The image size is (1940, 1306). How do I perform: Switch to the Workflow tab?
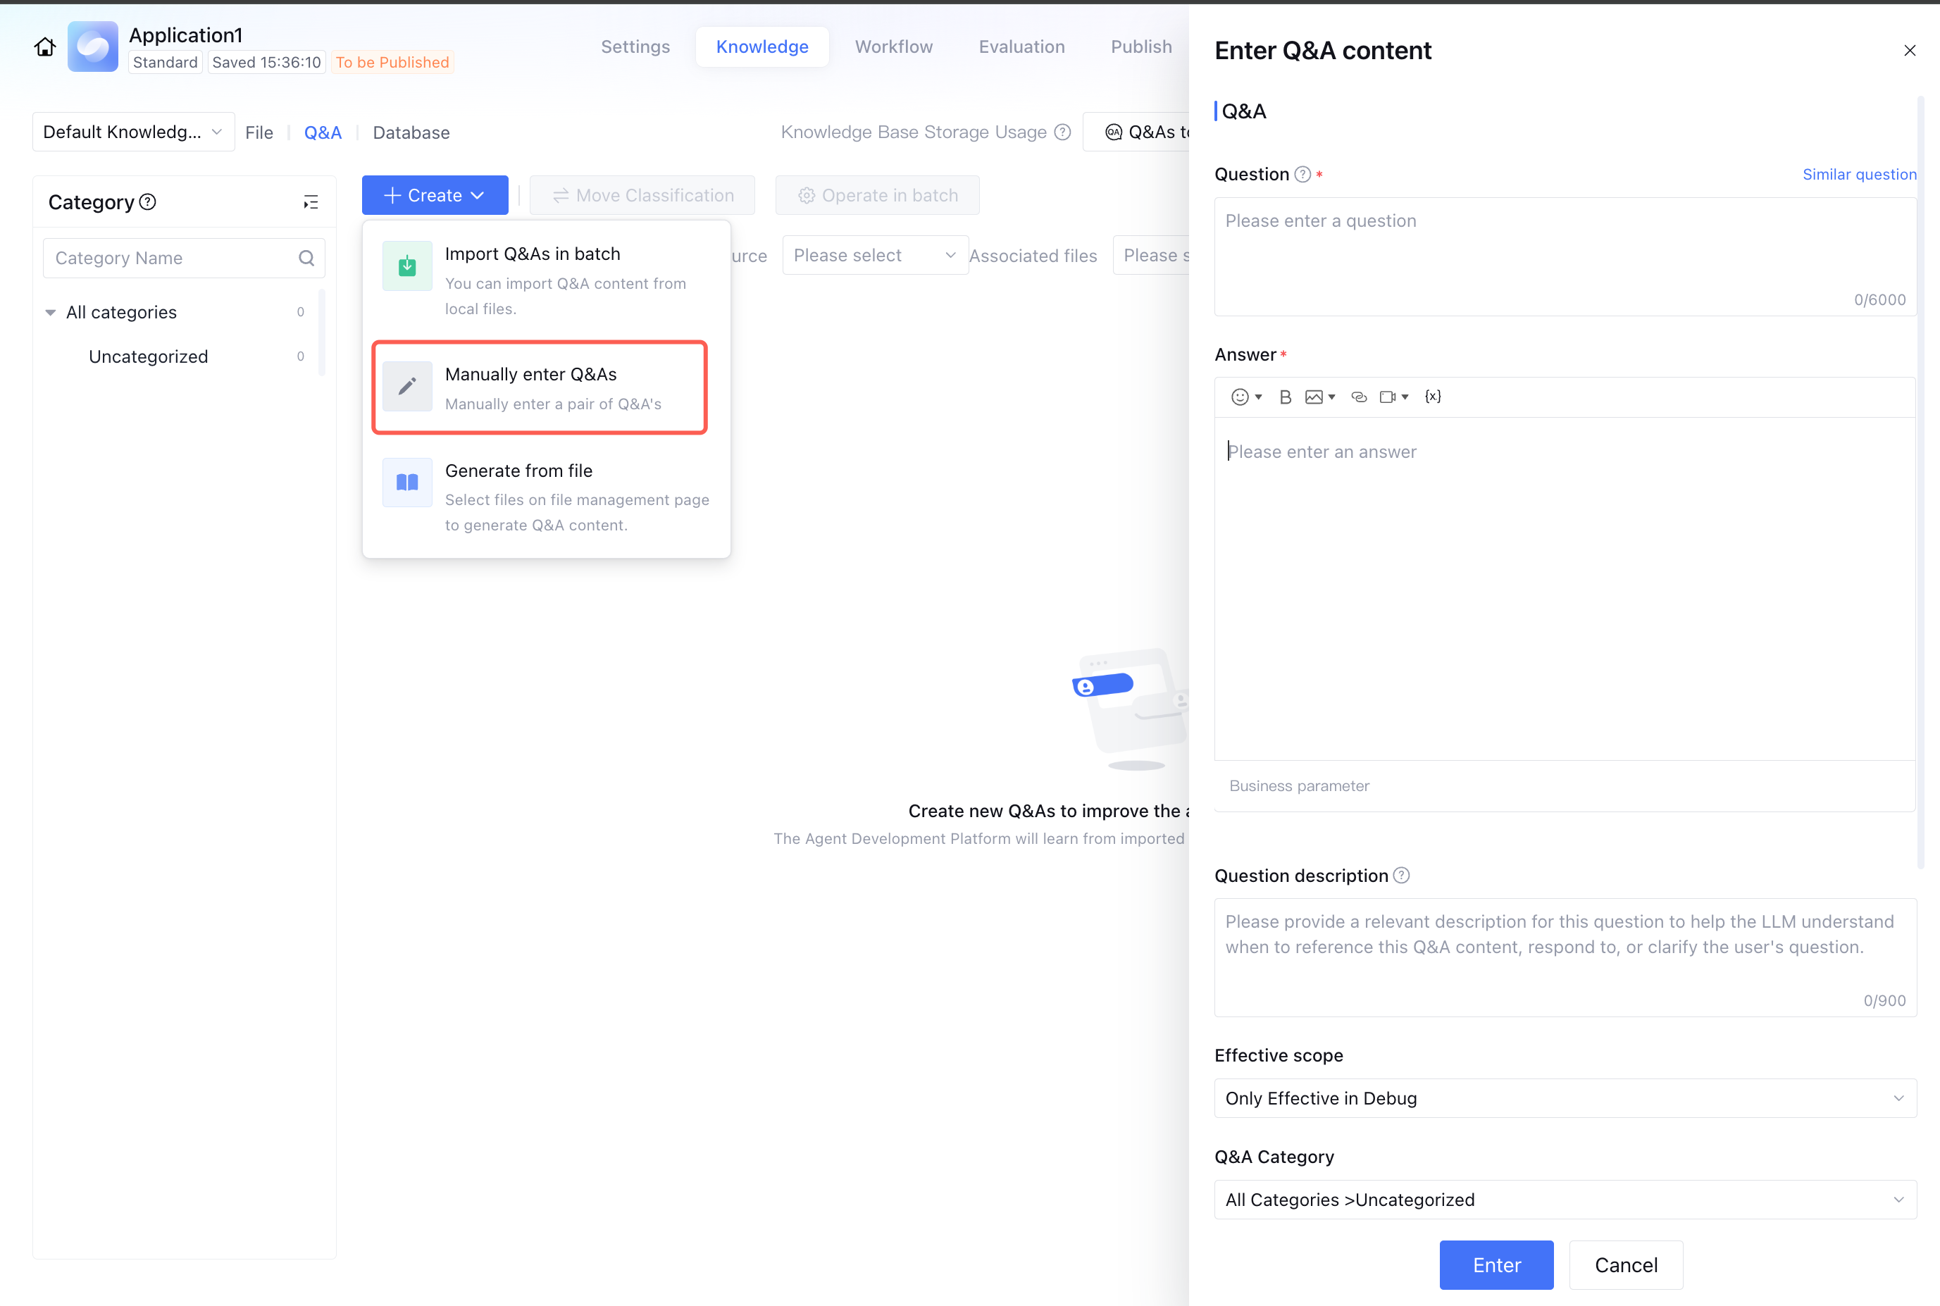(x=893, y=46)
